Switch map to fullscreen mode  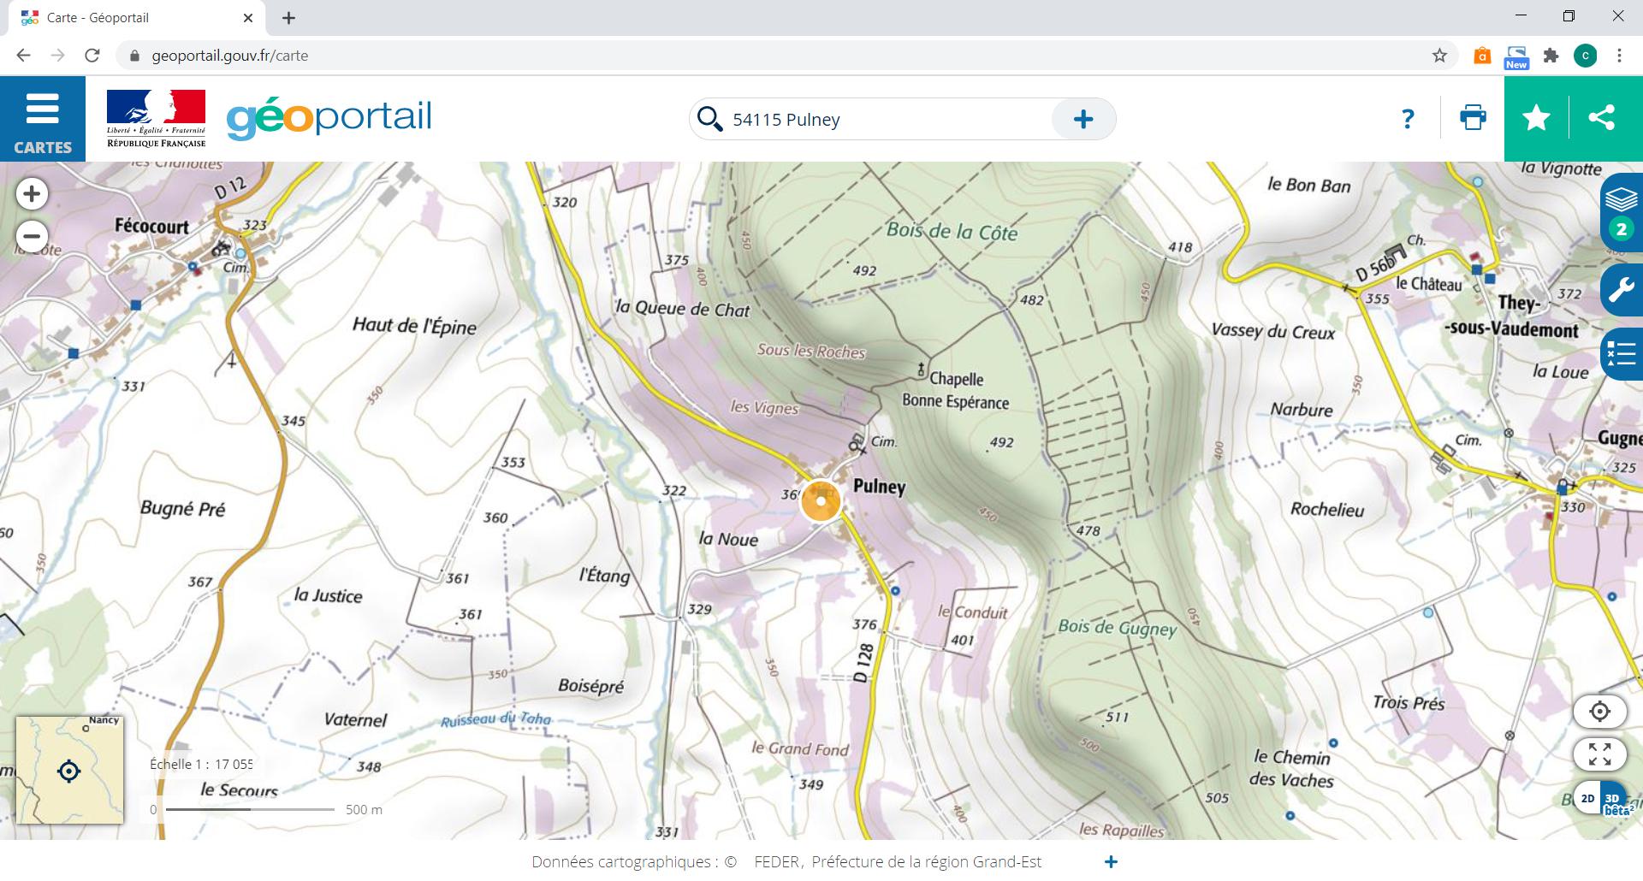(1599, 754)
